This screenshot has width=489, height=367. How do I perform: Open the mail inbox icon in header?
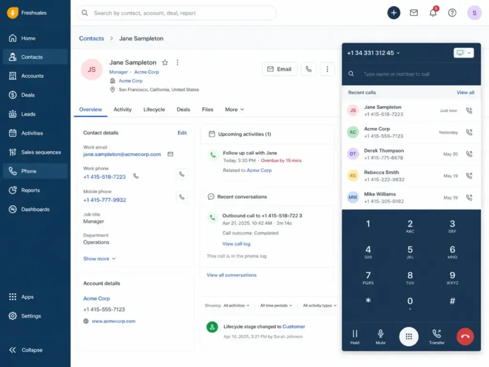(x=414, y=13)
